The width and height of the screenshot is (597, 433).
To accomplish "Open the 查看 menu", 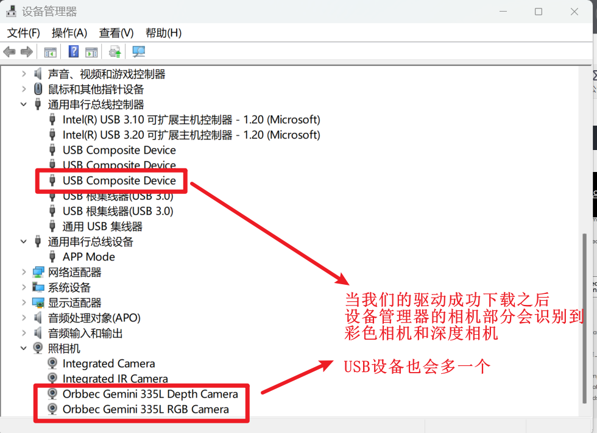I will [x=116, y=32].
